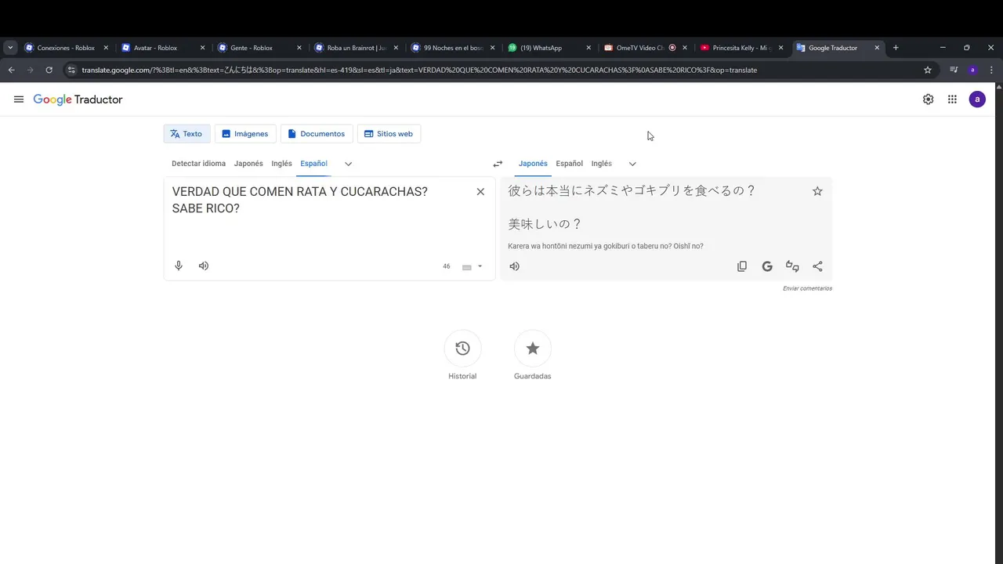Go back in the browser
1003x564 pixels.
pos(11,70)
